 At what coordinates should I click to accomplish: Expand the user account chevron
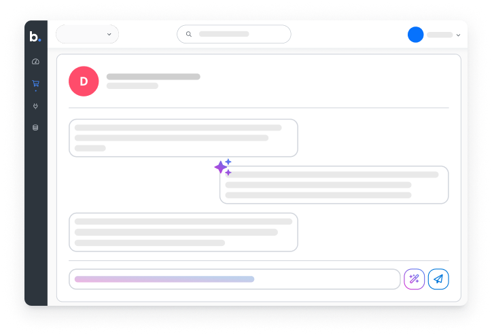coord(458,35)
